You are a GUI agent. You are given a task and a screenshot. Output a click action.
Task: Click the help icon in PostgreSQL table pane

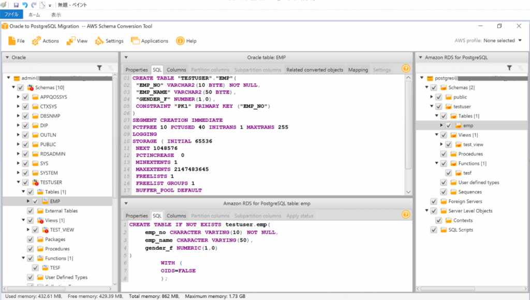click(406, 215)
